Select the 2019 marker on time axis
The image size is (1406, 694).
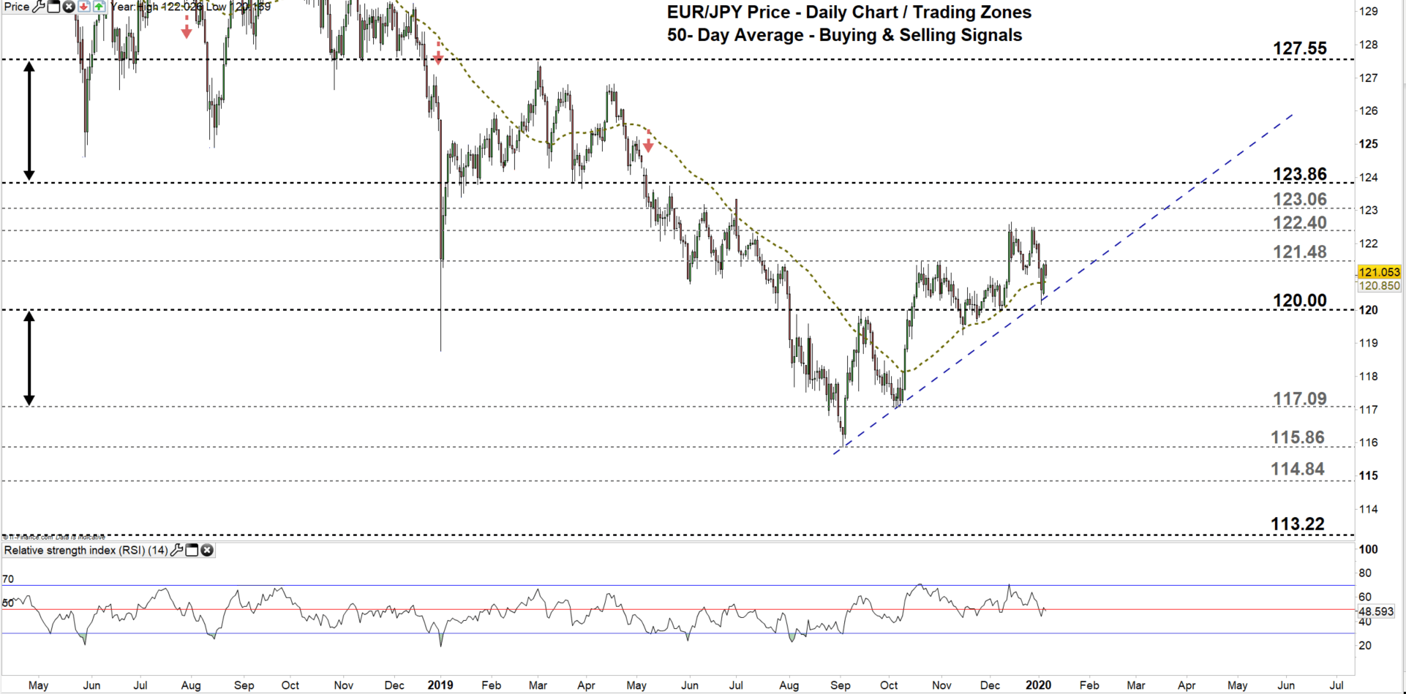pos(440,685)
